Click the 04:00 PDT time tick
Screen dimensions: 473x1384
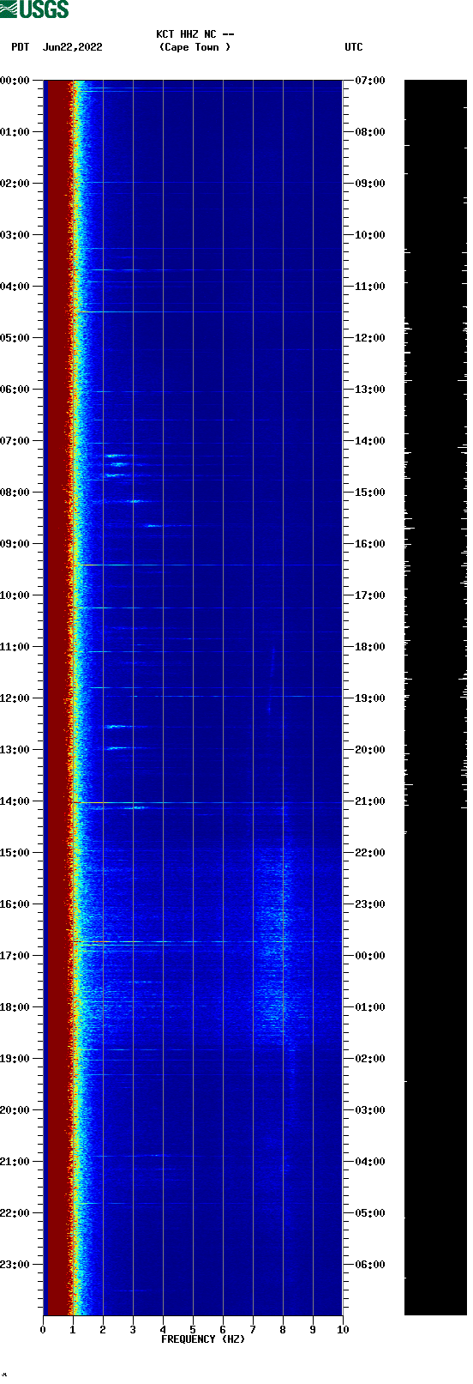pyautogui.click(x=15, y=287)
